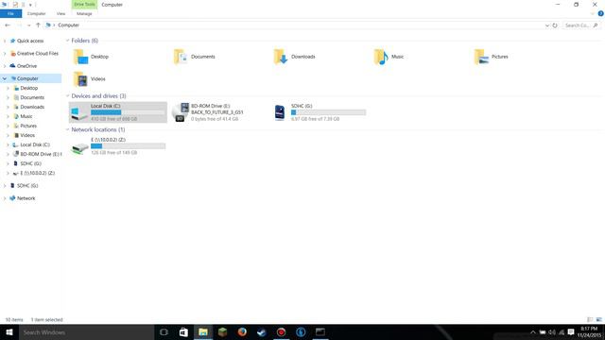Viewport: 605px width, 340px height.
Task: Click the Up one level arrow
Action: (x=38, y=25)
